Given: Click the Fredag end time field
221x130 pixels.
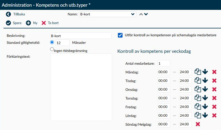Looking at the screenshot, I should click(x=185, y=107).
